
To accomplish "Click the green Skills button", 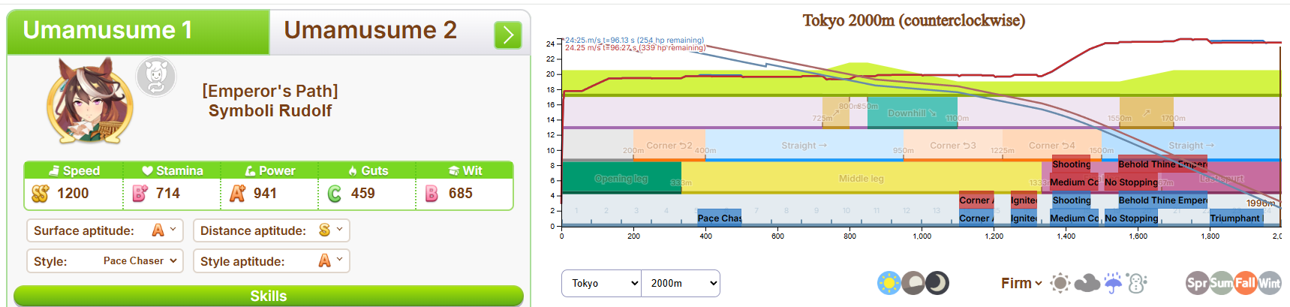I will 269,296.
